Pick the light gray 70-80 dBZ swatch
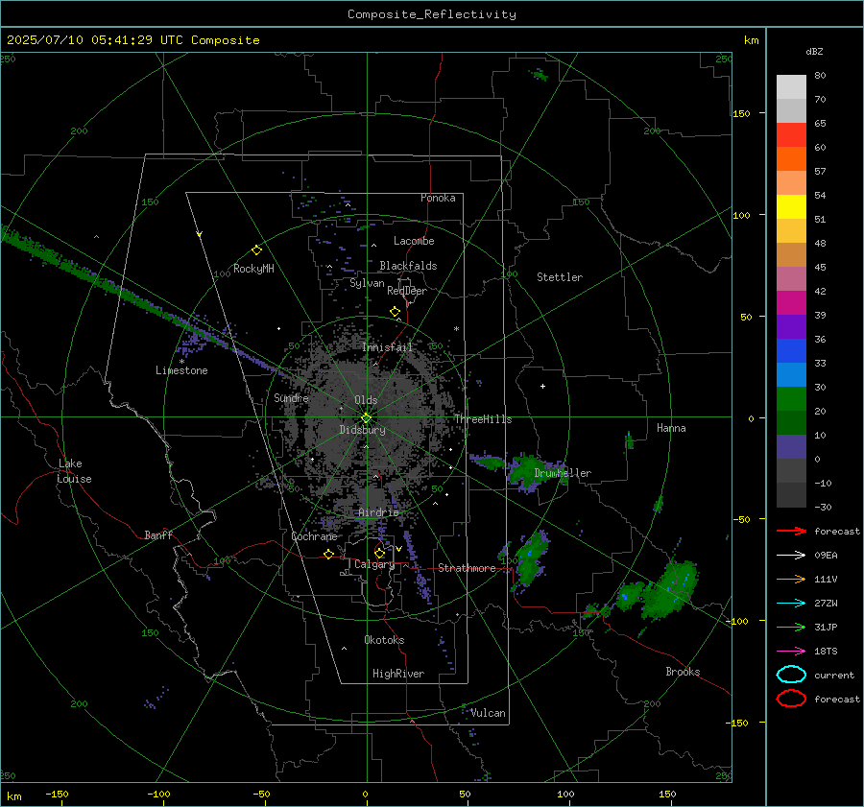Viewport: 864px width, 807px height. click(791, 87)
